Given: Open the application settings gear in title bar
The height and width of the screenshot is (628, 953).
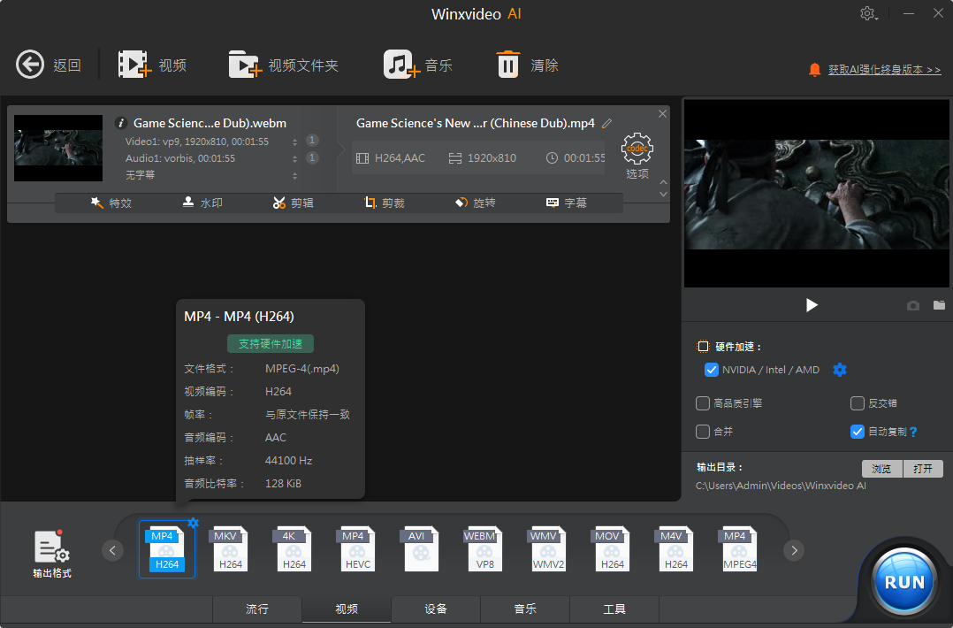Looking at the screenshot, I should click(x=868, y=13).
